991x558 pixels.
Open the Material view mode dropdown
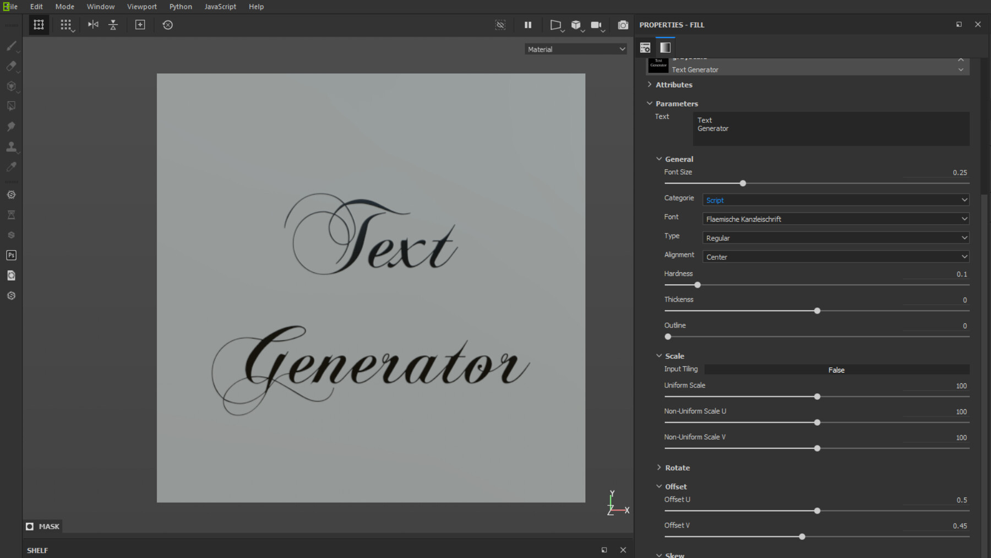click(x=575, y=49)
